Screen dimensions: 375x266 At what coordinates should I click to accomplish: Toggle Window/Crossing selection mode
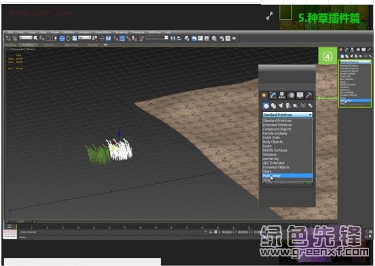click(x=55, y=38)
